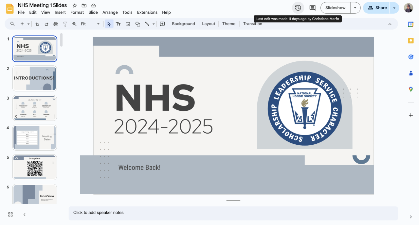Insert a text box
The height and width of the screenshot is (225, 419).
(x=118, y=24)
